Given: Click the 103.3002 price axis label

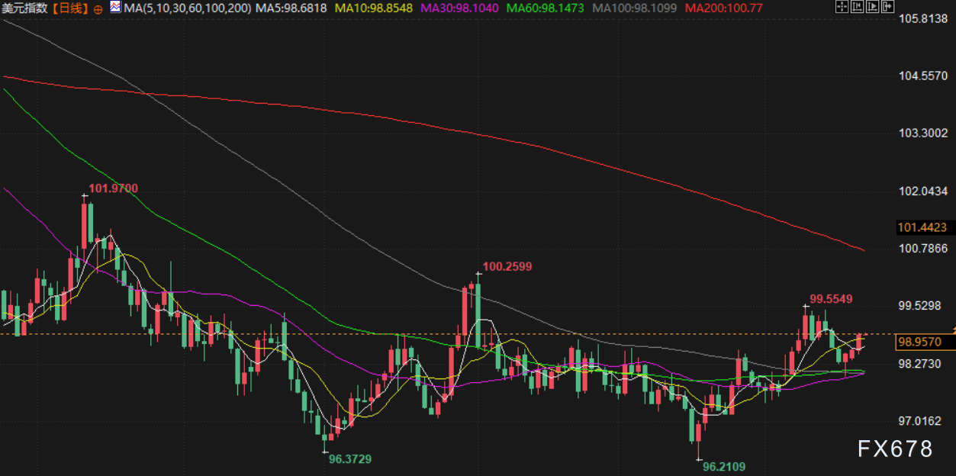Looking at the screenshot, I should pyautogui.click(x=924, y=133).
